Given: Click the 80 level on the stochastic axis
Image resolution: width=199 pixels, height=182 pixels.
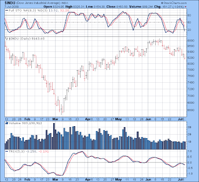Looking at the screenshot, I should coord(189,15).
